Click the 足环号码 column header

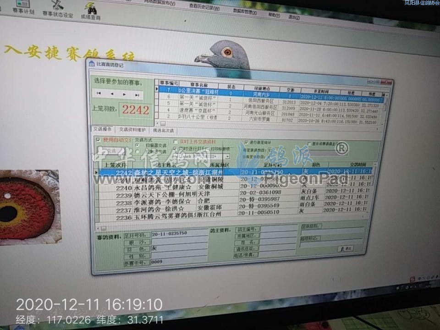point(272,165)
